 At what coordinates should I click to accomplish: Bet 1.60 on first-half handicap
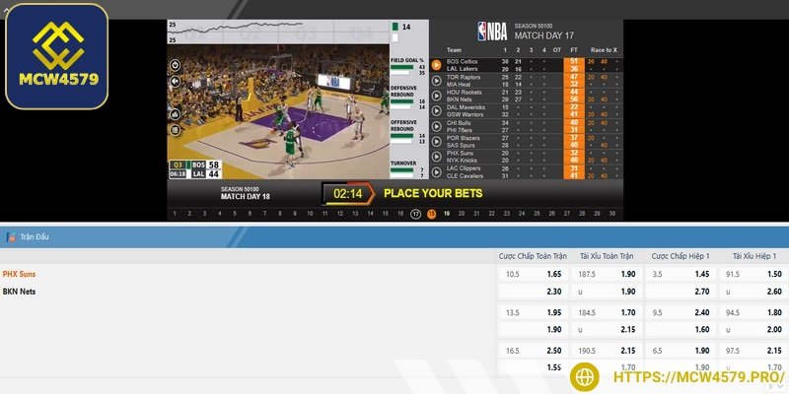pyautogui.click(x=681, y=330)
